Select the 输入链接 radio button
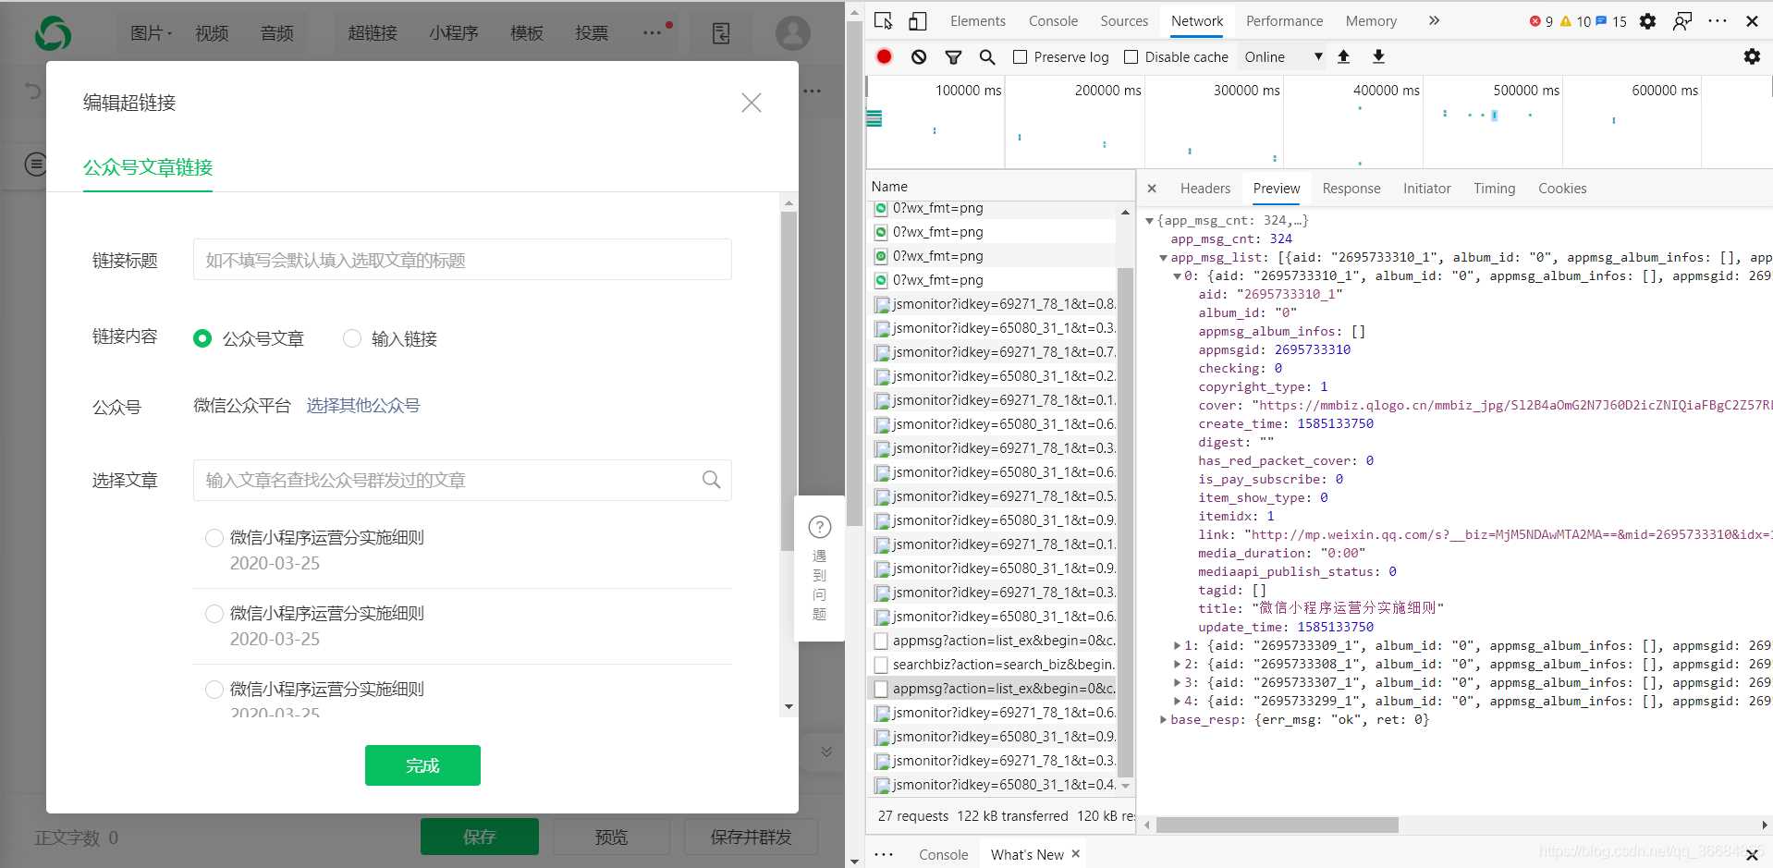Viewport: 1773px width, 868px height. (x=352, y=338)
